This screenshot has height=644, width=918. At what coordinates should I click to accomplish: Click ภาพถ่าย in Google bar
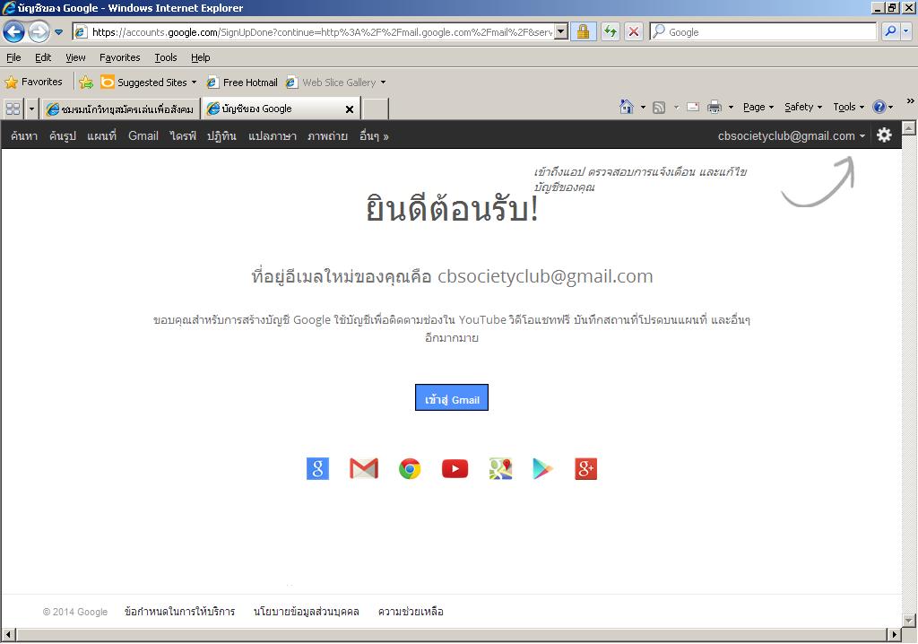pyautogui.click(x=327, y=136)
